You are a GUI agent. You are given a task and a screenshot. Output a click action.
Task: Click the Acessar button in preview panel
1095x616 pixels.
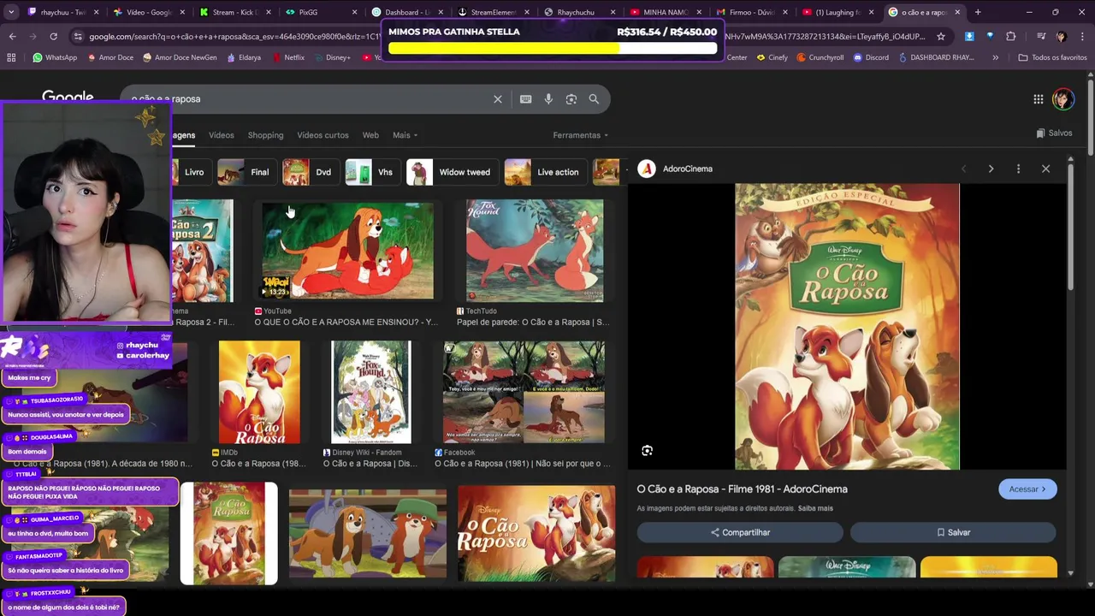[x=1027, y=489]
